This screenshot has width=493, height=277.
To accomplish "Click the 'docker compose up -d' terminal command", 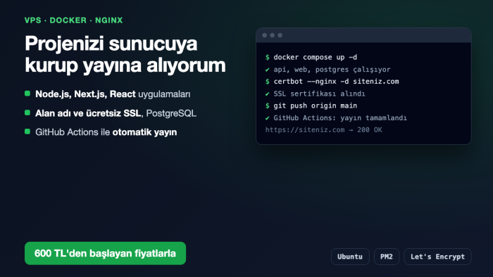I will tap(315, 58).
